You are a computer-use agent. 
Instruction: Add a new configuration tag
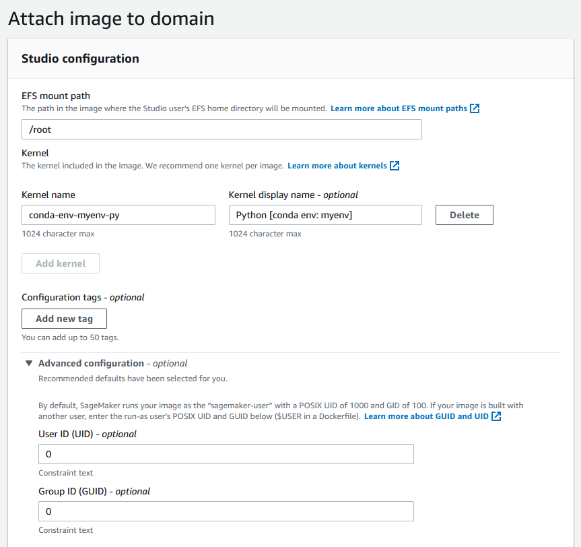[64, 319]
